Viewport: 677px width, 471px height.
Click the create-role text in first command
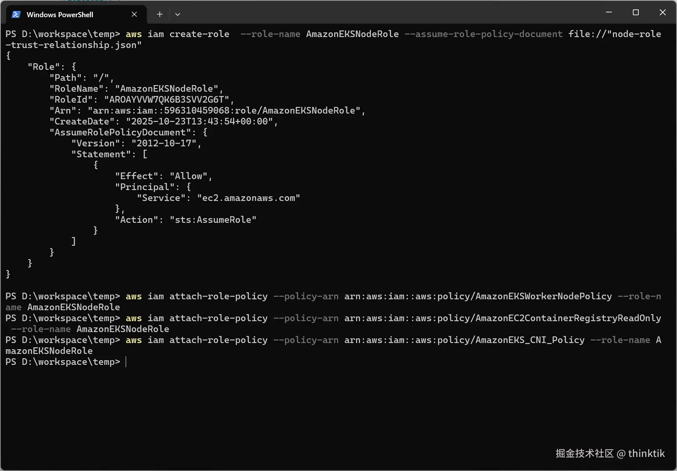(x=199, y=34)
